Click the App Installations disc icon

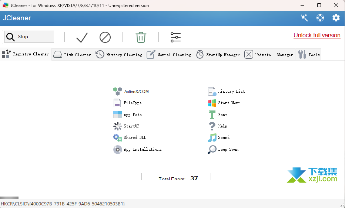[x=117, y=149]
